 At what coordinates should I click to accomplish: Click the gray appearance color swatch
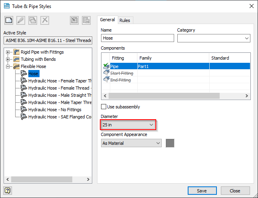170,143
